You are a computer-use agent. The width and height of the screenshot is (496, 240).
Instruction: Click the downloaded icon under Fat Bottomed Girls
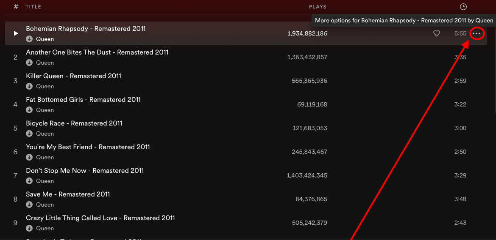[29, 110]
